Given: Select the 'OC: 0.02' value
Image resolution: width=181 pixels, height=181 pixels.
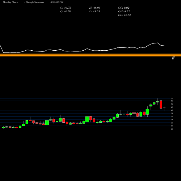Looking at the screenshot, I should click(x=124, y=8).
